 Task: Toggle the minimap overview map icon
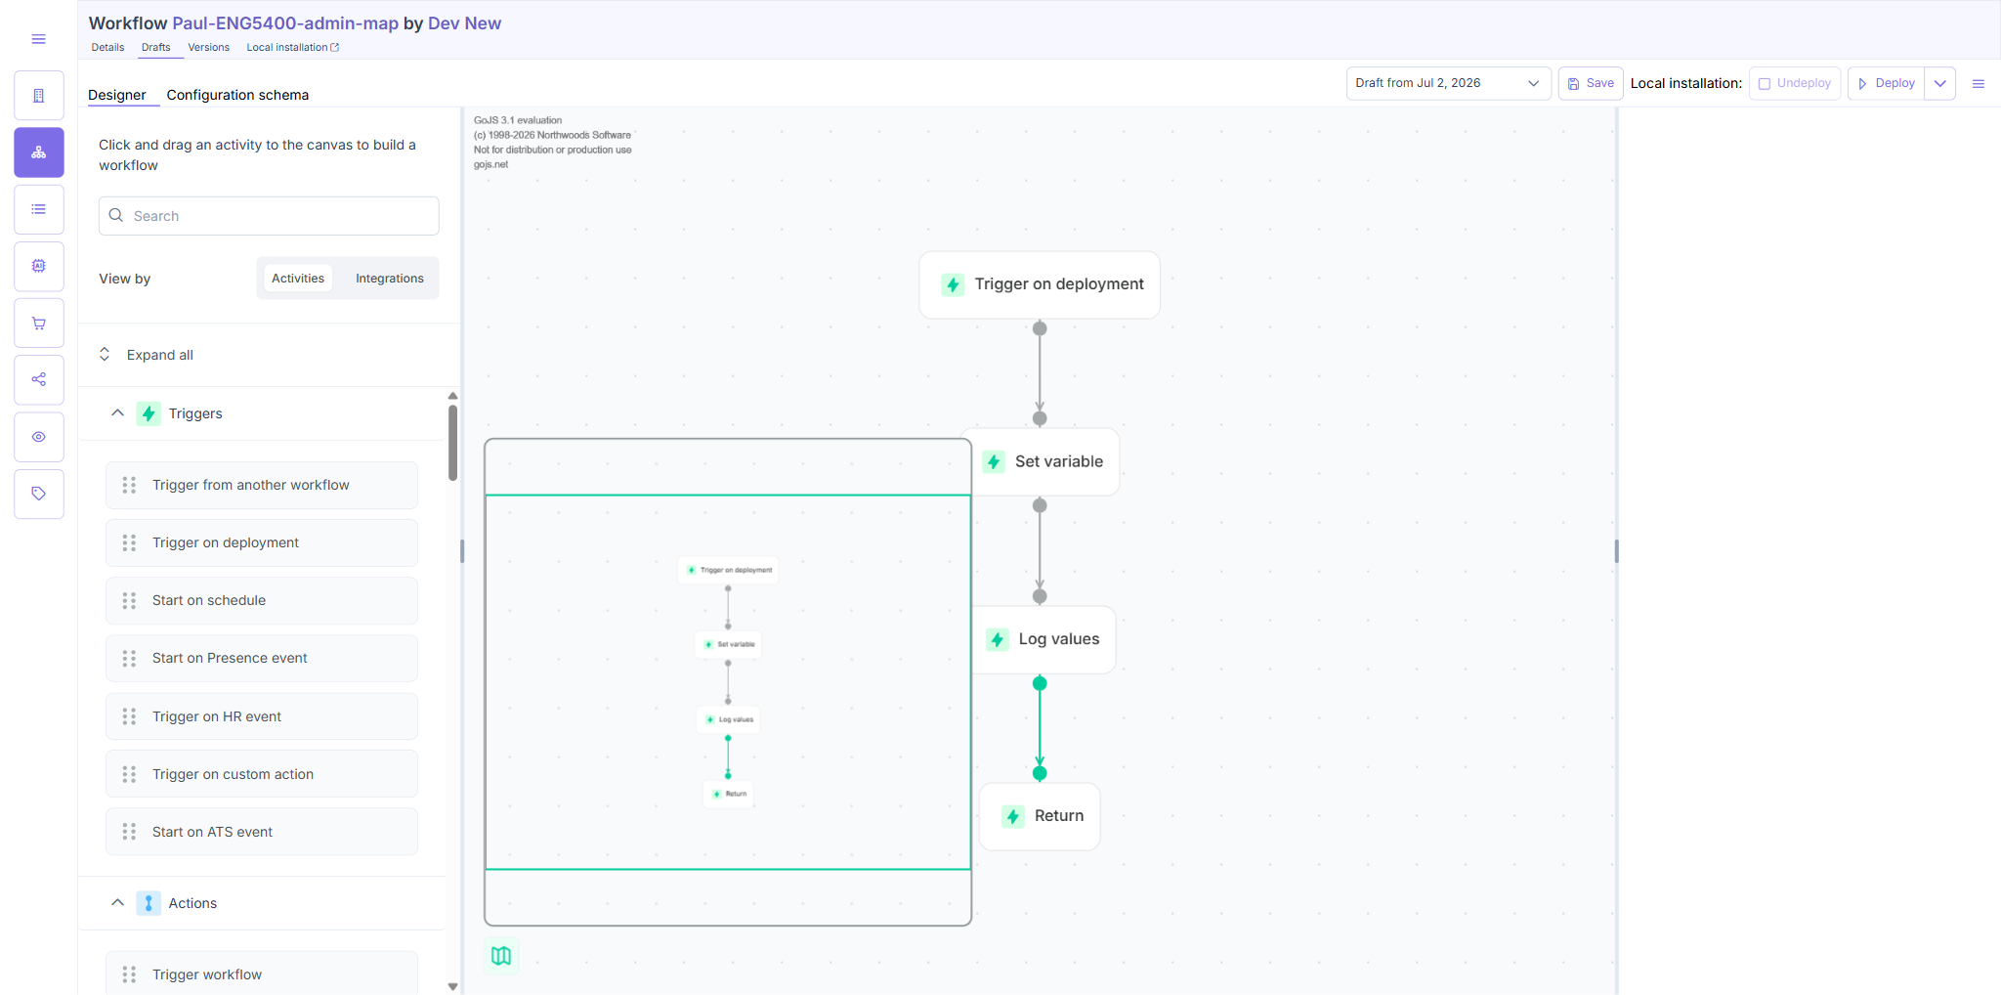[x=501, y=956]
